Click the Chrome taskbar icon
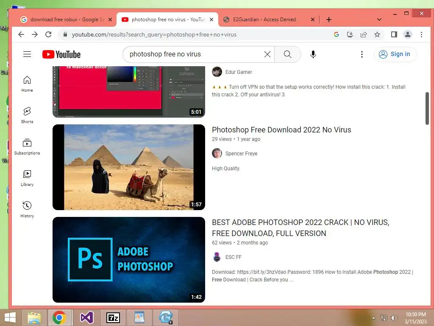 coord(59,318)
